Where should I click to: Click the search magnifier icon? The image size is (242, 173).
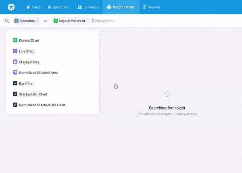(7, 21)
